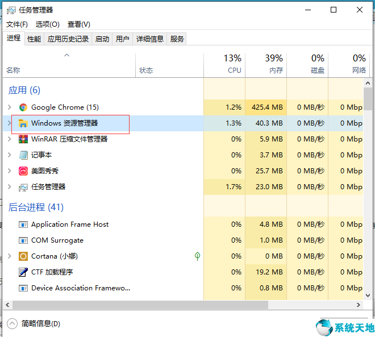Viewport: 375px width, 337px height.
Task: Click the vertical scrollbar thumb
Action: click(x=368, y=98)
